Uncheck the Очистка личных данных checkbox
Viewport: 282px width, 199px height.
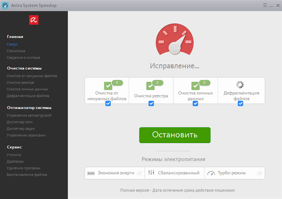click(196, 103)
